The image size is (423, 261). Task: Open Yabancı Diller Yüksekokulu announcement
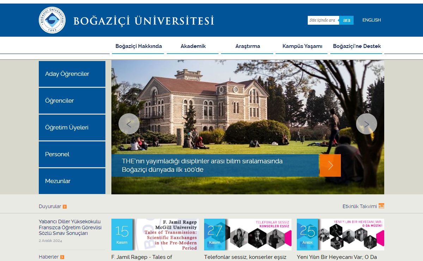tap(70, 227)
